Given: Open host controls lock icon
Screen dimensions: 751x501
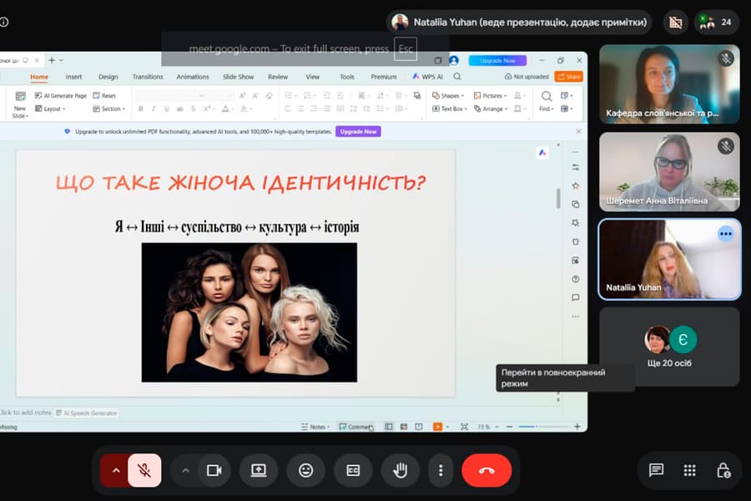Looking at the screenshot, I should tap(723, 470).
